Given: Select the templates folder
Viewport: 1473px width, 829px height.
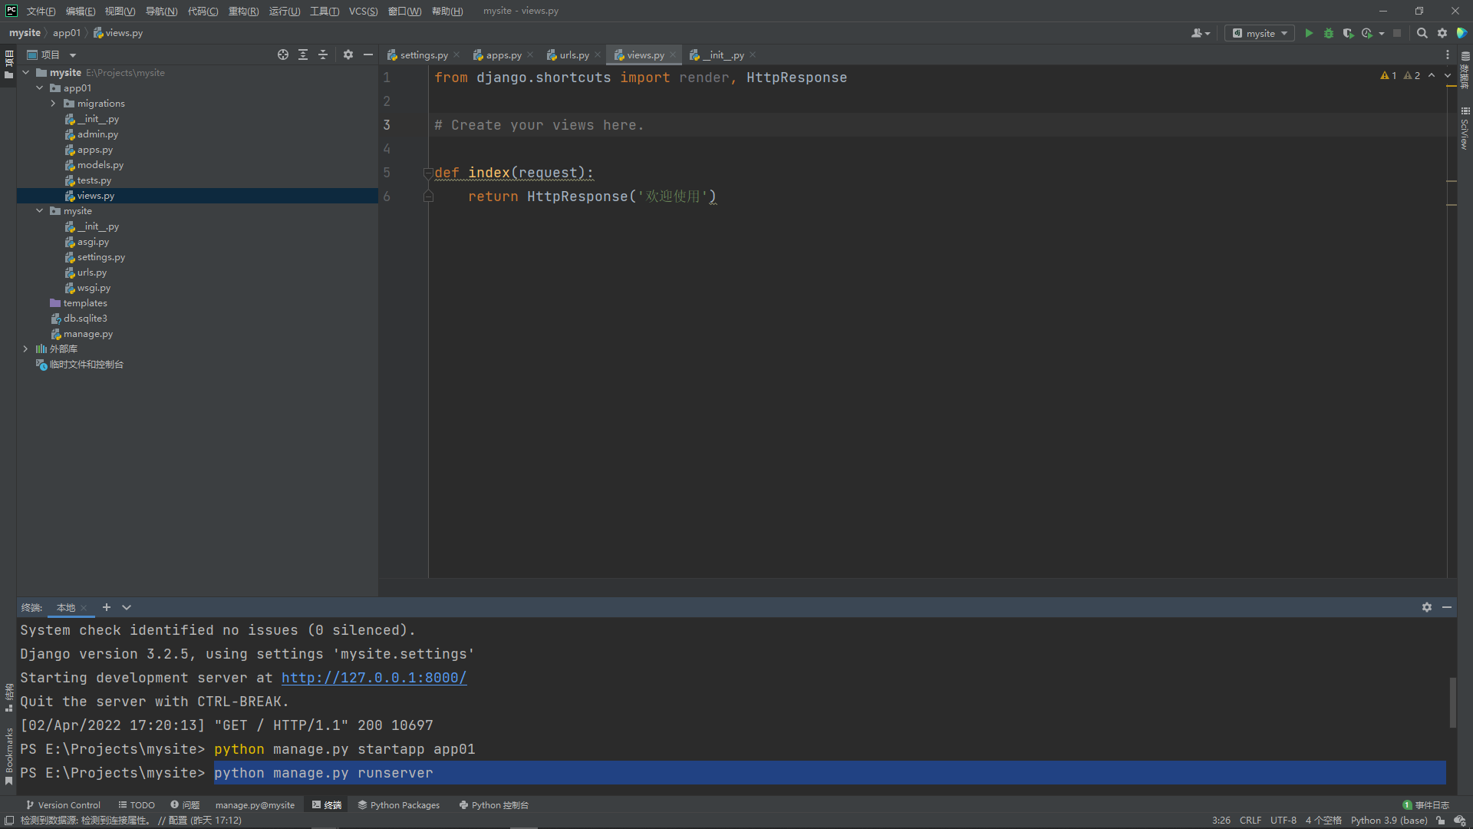Looking at the screenshot, I should (85, 302).
